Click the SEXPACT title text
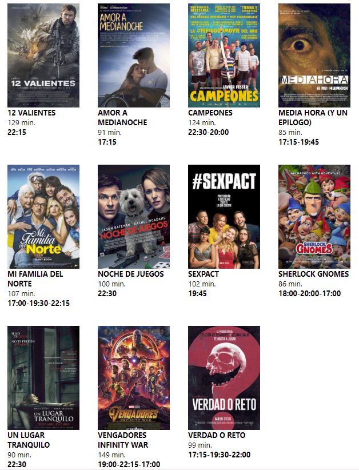The image size is (359, 470). pyautogui.click(x=204, y=274)
